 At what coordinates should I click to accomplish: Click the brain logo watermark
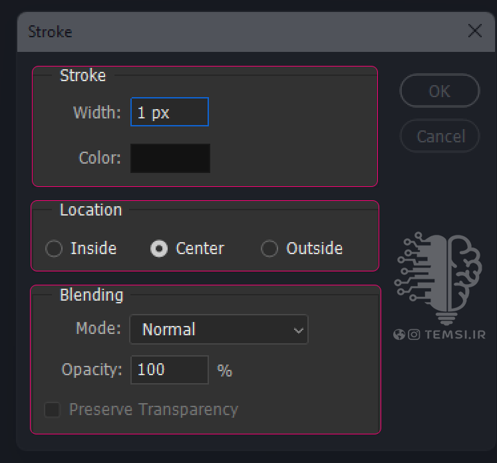(x=438, y=279)
